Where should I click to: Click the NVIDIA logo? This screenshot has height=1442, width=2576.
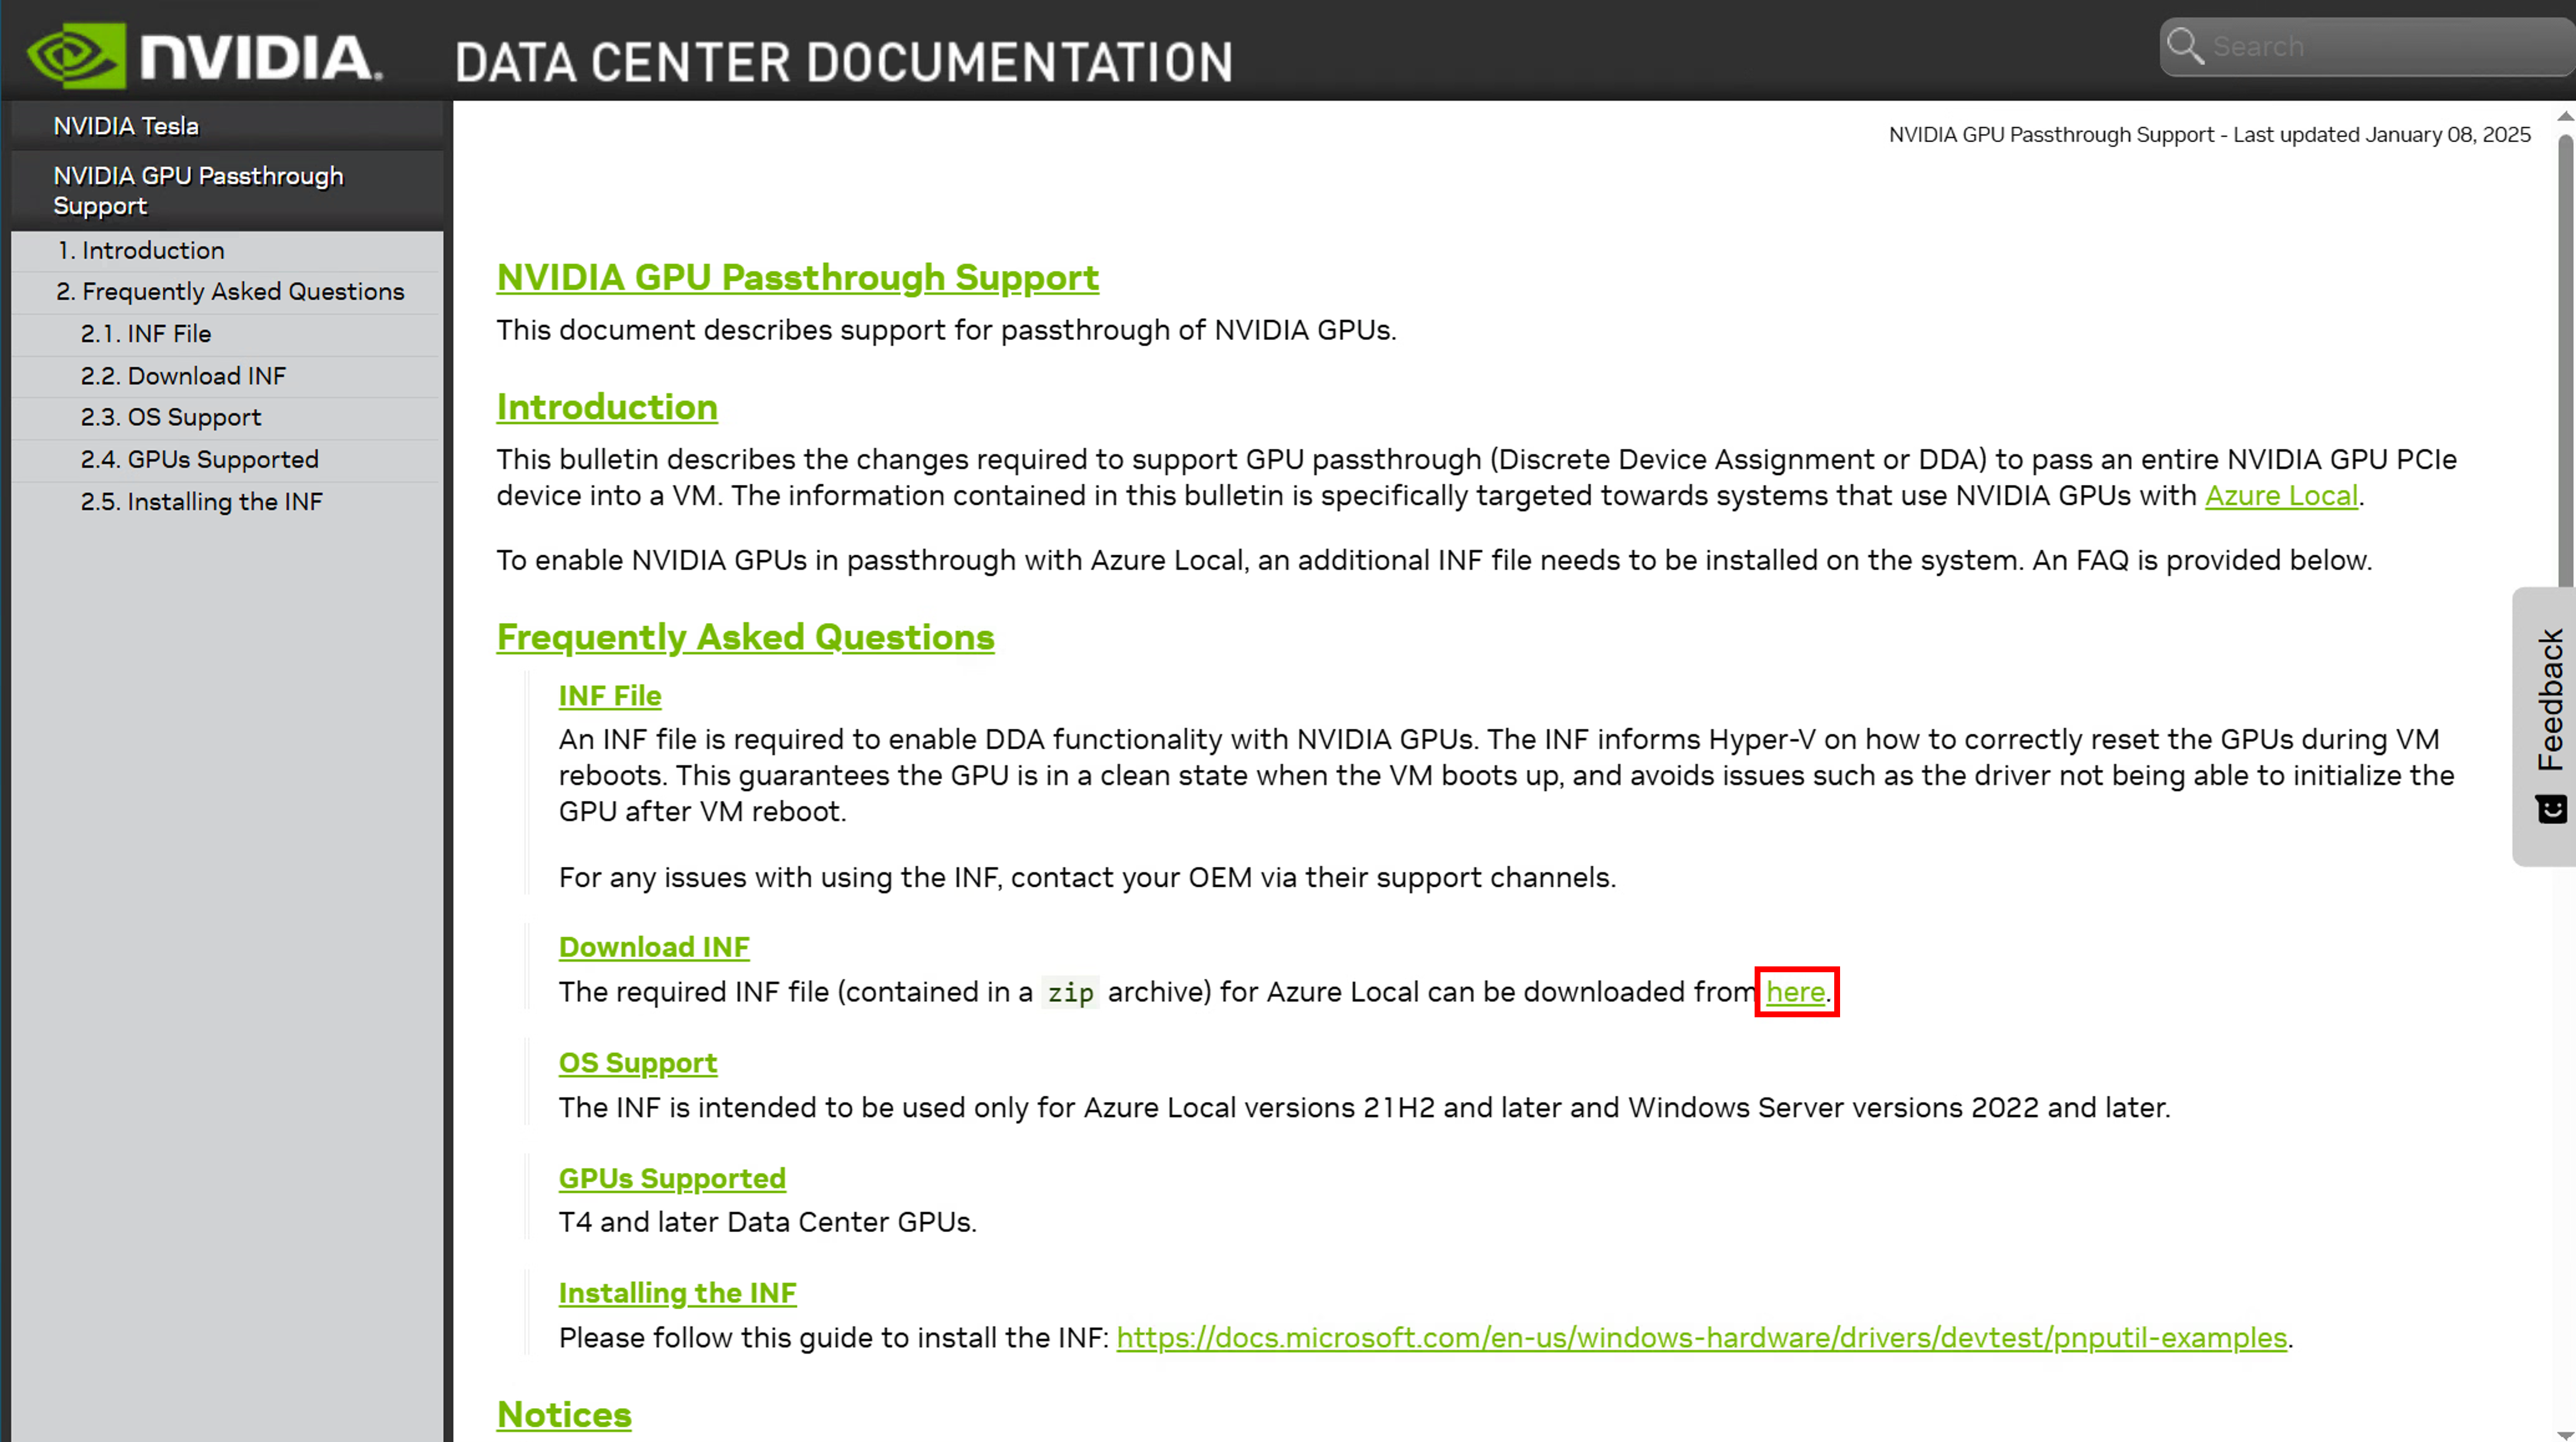[204, 55]
